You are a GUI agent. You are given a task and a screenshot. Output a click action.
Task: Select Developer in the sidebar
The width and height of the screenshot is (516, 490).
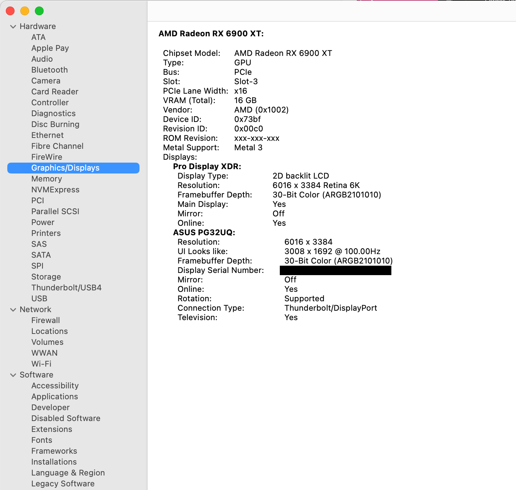(x=50, y=408)
